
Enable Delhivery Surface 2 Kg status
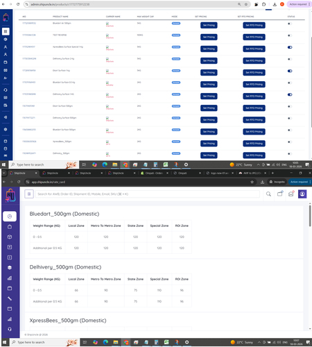pos(290,59)
